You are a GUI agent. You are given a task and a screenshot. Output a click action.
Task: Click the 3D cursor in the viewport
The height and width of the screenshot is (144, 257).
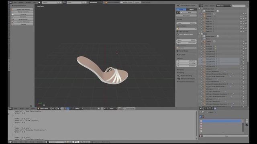click(117, 52)
